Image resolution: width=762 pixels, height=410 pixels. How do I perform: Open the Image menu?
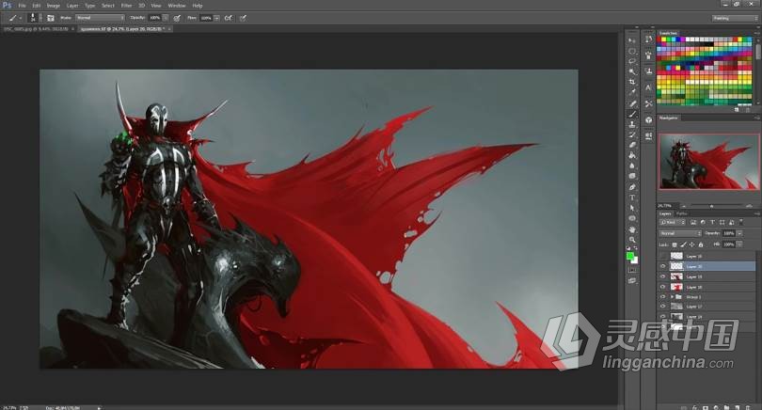tap(53, 6)
